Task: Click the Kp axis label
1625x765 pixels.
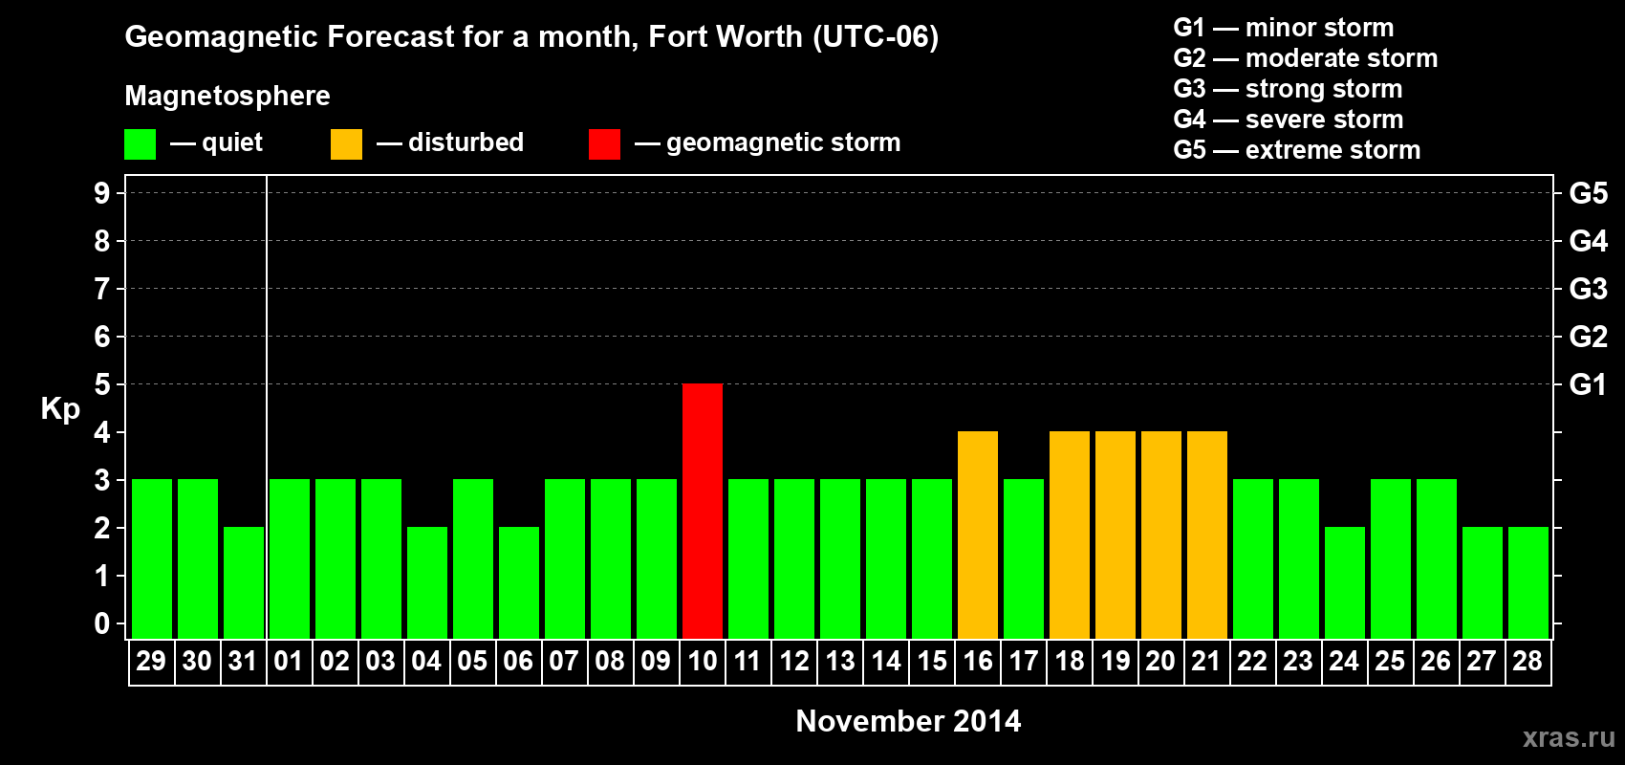Action: pos(60,409)
